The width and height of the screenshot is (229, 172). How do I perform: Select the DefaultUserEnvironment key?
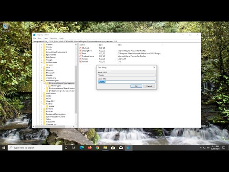(56, 52)
